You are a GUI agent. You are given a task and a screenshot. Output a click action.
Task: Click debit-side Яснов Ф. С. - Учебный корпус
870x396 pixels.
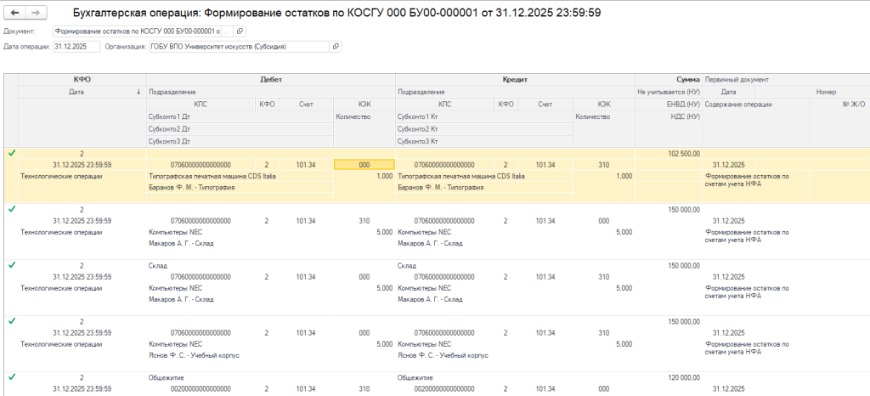(x=195, y=355)
